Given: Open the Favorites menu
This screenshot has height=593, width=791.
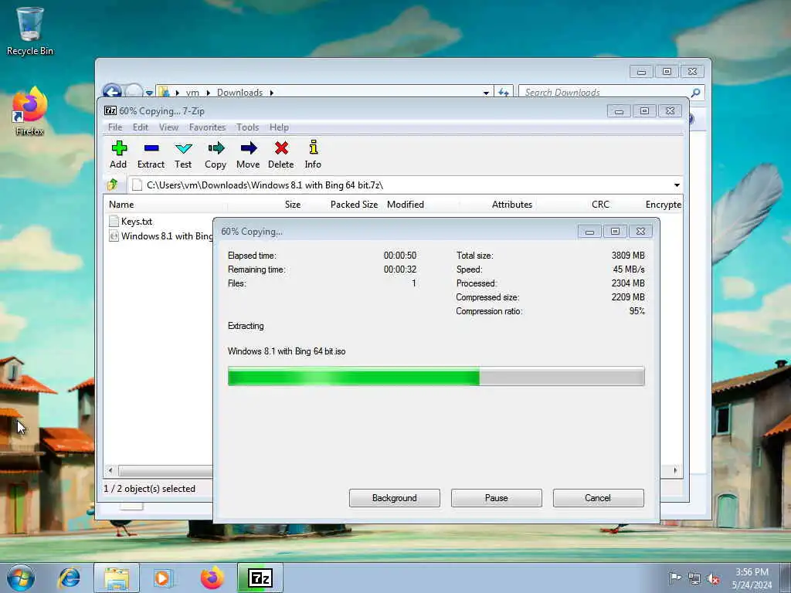Looking at the screenshot, I should [207, 127].
